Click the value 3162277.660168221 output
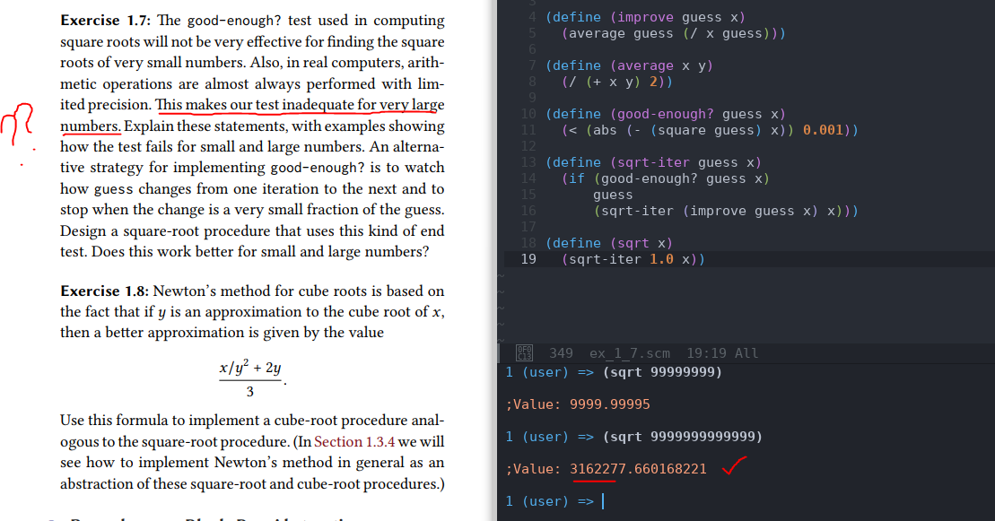This screenshot has width=995, height=521. coord(638,470)
